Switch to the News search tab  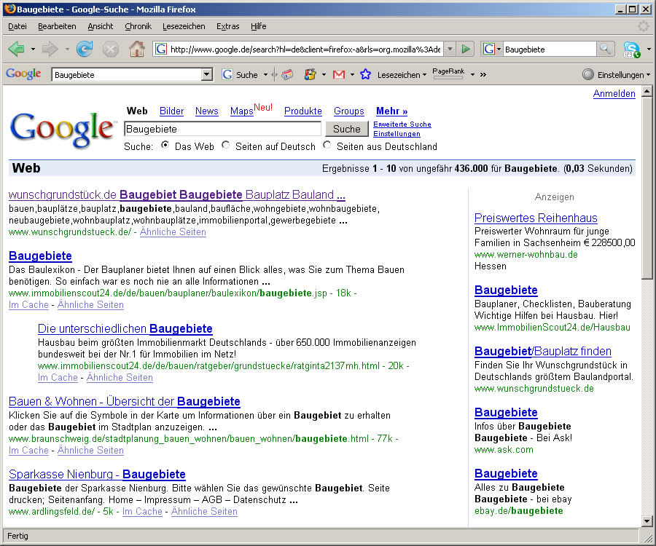pos(207,111)
